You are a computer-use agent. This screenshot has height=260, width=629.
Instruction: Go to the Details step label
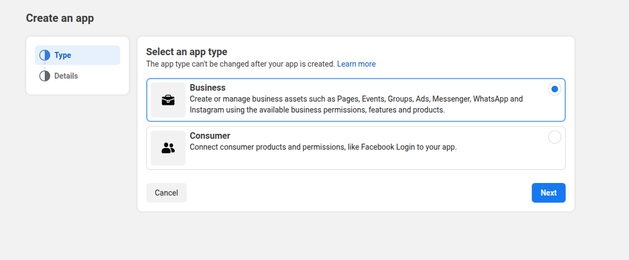(66, 76)
